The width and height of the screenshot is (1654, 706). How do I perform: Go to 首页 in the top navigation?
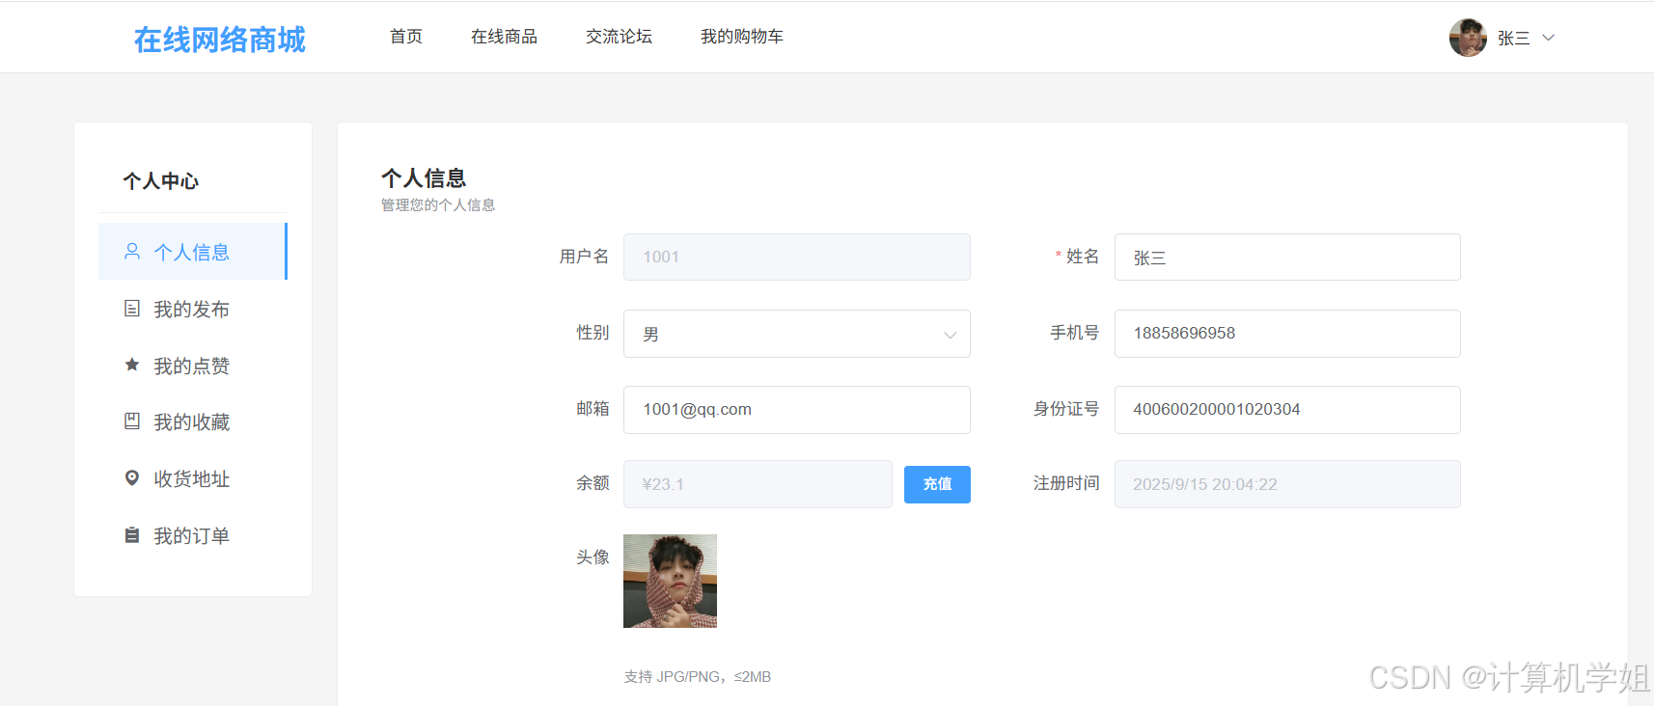[x=406, y=37]
